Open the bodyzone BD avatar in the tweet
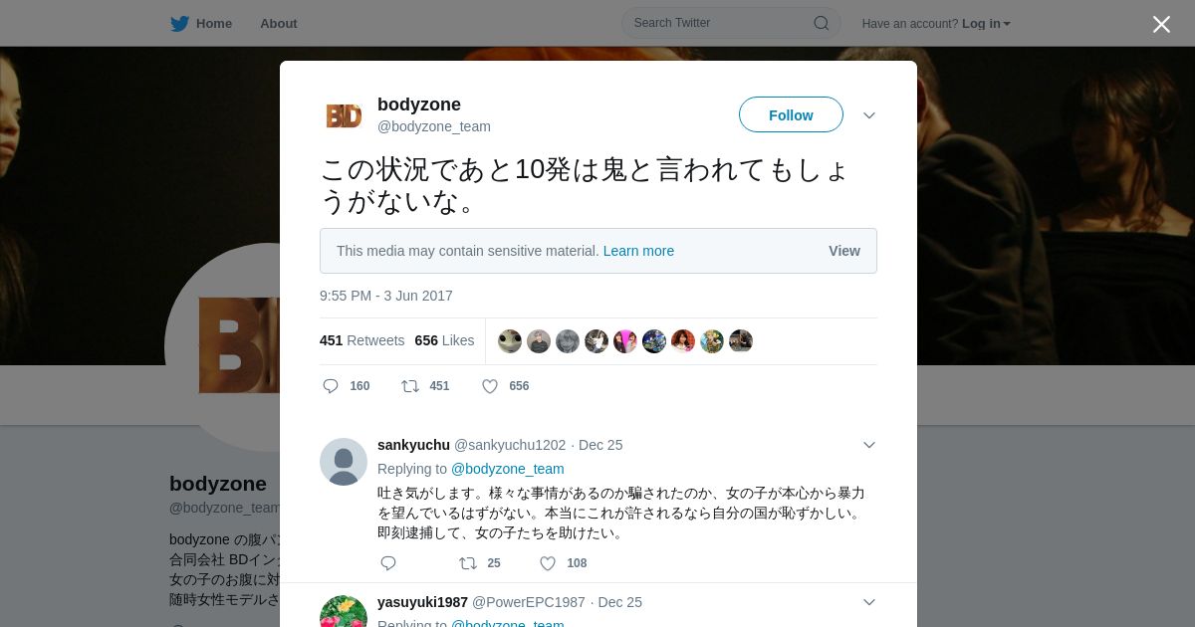The width and height of the screenshot is (1195, 627). point(344,115)
